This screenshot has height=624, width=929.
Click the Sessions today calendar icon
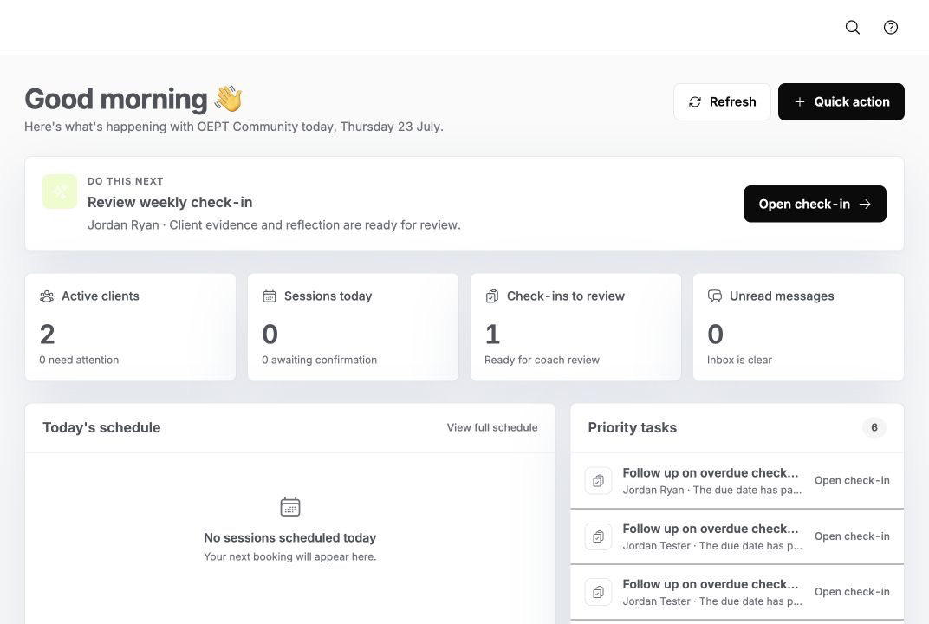point(270,296)
